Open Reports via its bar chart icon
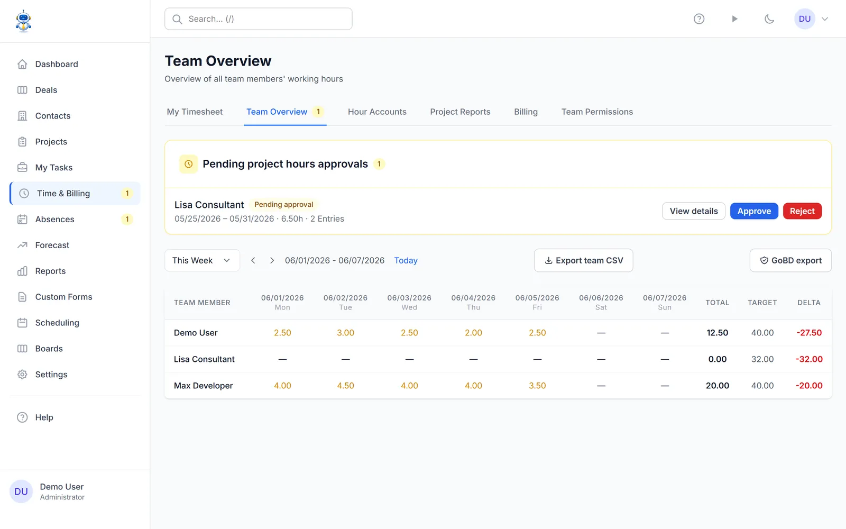 point(22,271)
